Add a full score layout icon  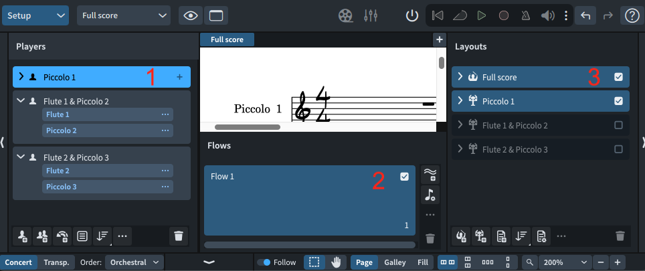(x=460, y=236)
